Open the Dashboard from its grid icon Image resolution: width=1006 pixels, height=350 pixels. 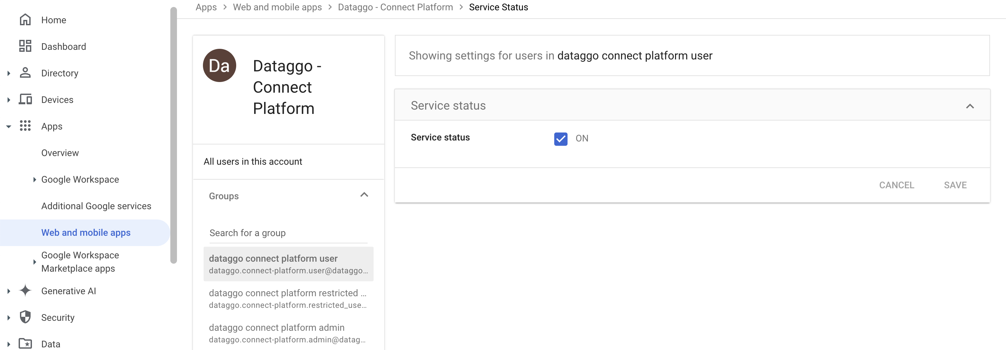pyautogui.click(x=25, y=46)
